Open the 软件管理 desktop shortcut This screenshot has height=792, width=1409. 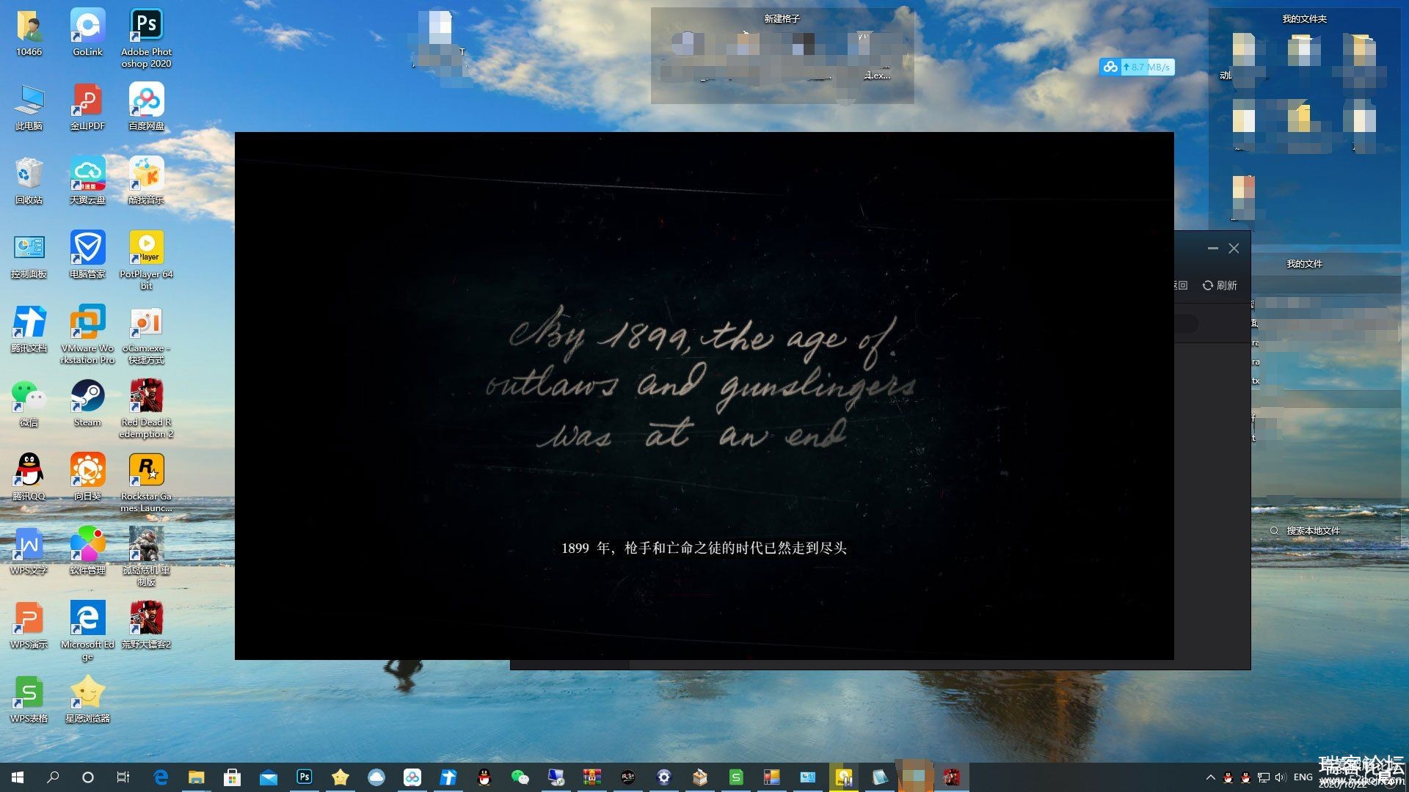87,551
